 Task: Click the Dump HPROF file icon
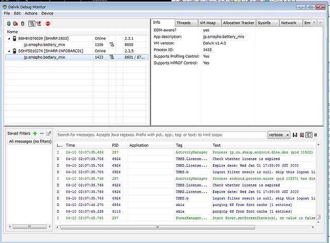coord(15,24)
